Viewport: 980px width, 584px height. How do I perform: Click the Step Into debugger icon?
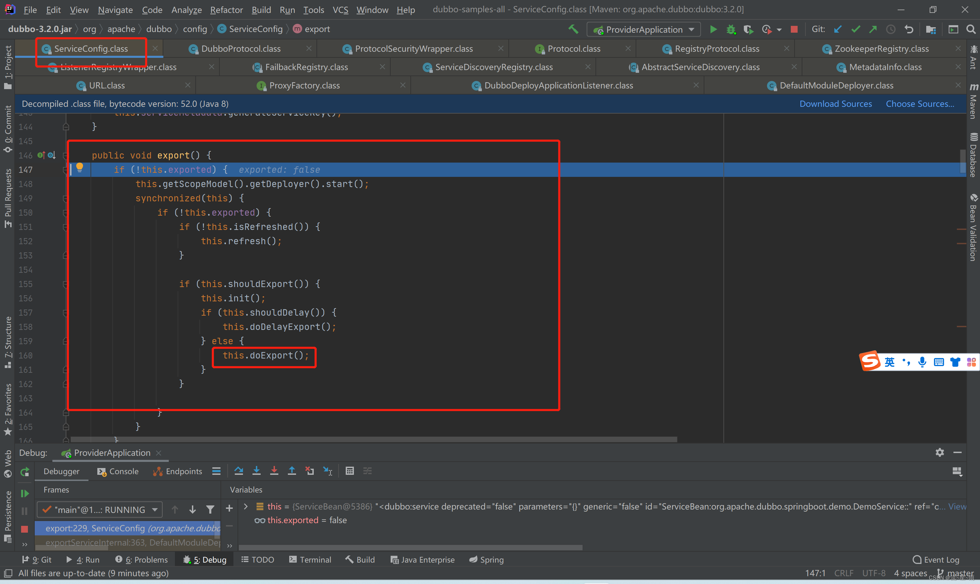256,471
